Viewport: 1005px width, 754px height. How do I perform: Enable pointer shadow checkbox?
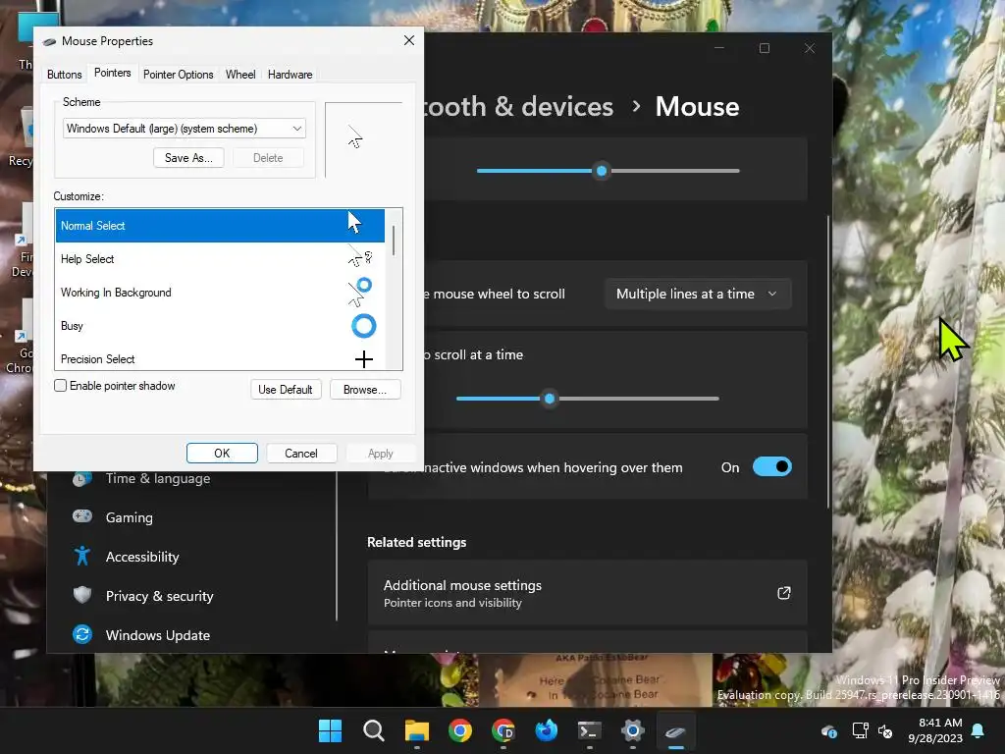point(60,385)
